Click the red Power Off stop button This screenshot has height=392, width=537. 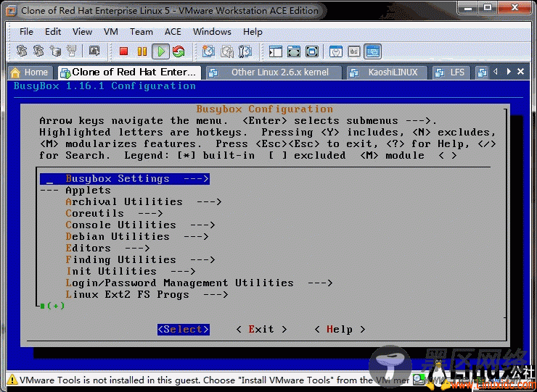pos(123,51)
